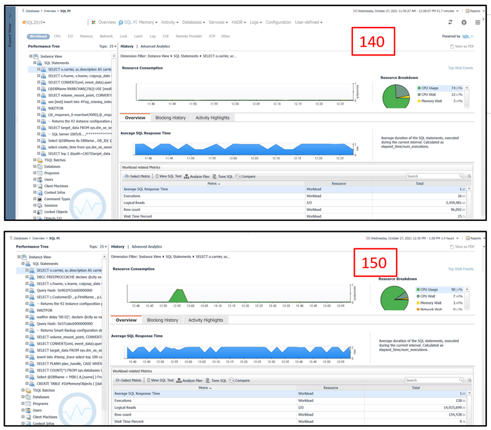Click the green CPU Usage swatch, upper legend
The image size is (491, 430).
419,88
